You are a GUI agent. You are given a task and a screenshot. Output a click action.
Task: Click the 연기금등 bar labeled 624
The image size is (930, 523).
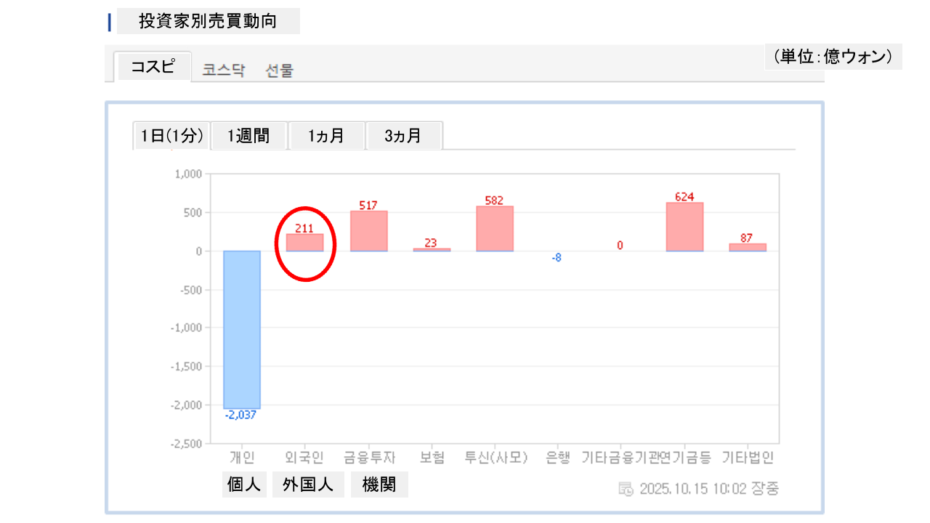click(x=684, y=227)
